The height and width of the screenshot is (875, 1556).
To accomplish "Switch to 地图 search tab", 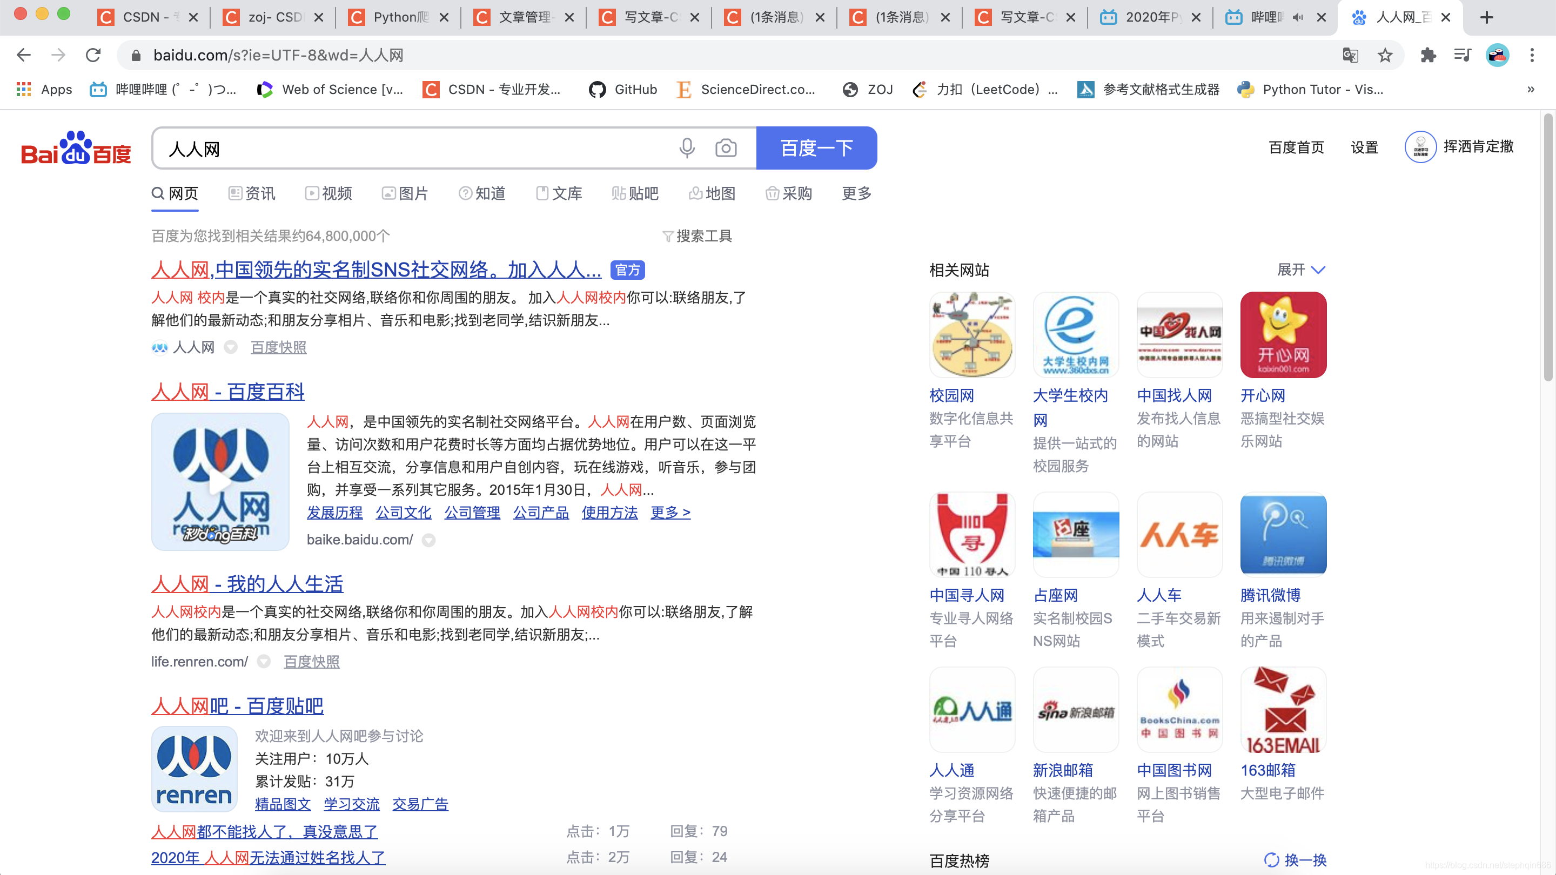I will coord(712,193).
